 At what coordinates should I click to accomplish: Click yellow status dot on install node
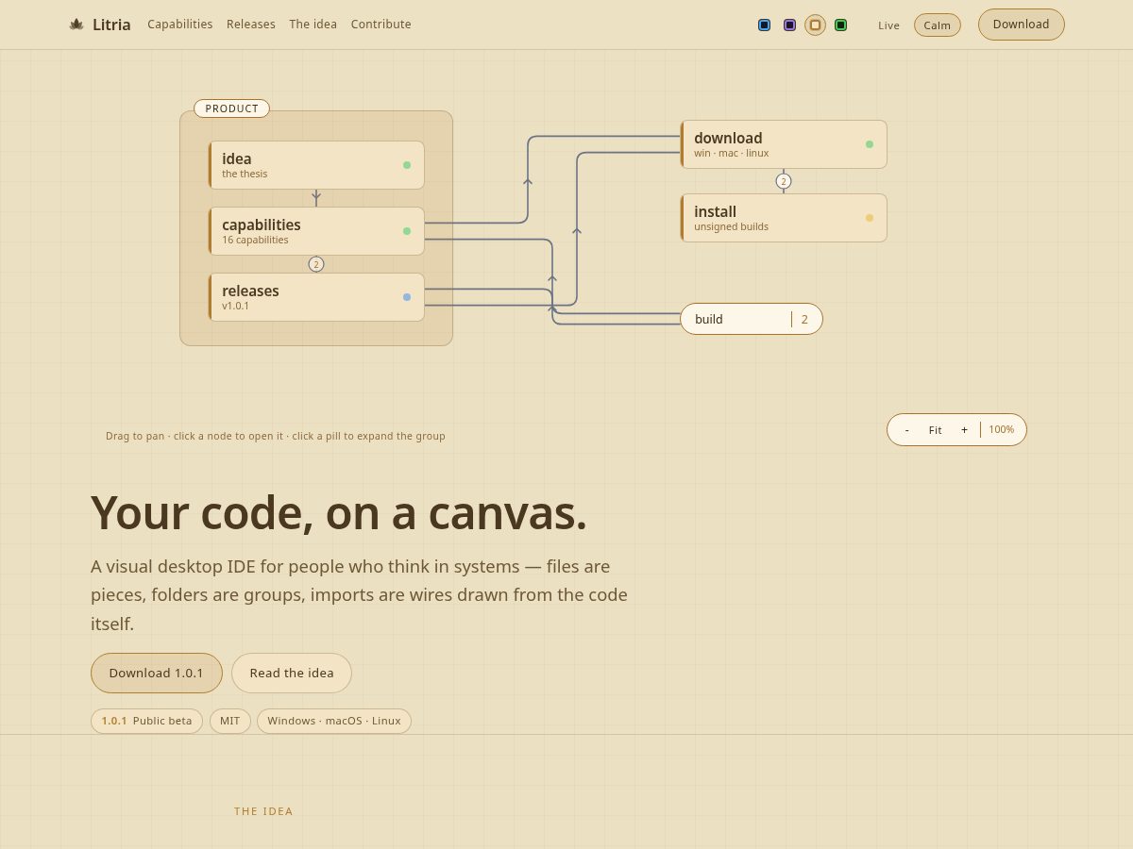(x=870, y=218)
